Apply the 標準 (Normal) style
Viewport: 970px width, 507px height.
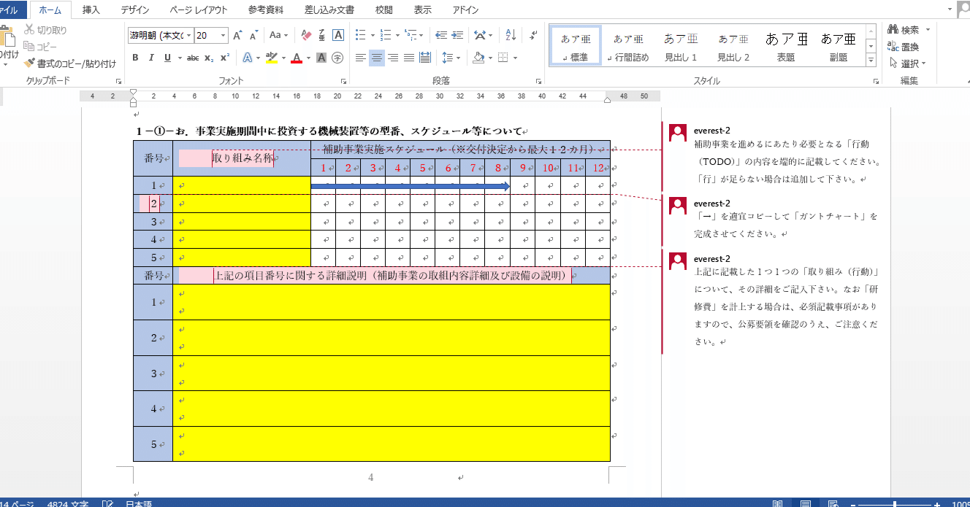tap(576, 46)
